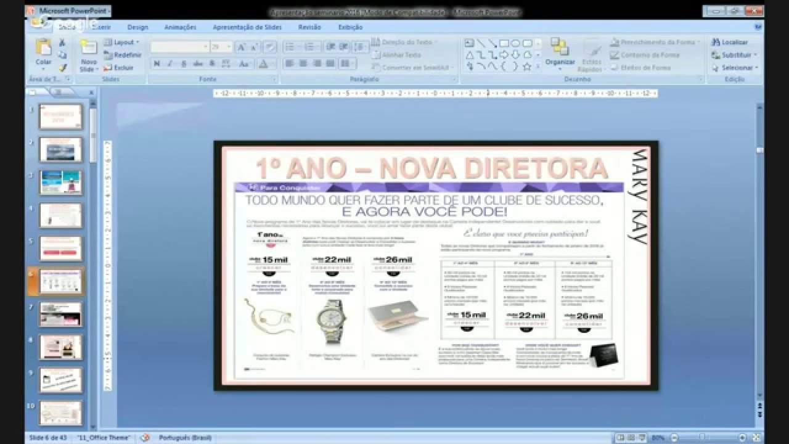Click the Cut scissors icon

[62, 43]
